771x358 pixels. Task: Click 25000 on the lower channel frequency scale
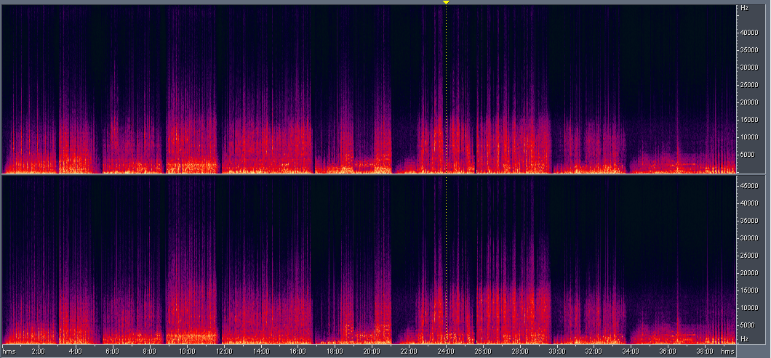(x=749, y=255)
